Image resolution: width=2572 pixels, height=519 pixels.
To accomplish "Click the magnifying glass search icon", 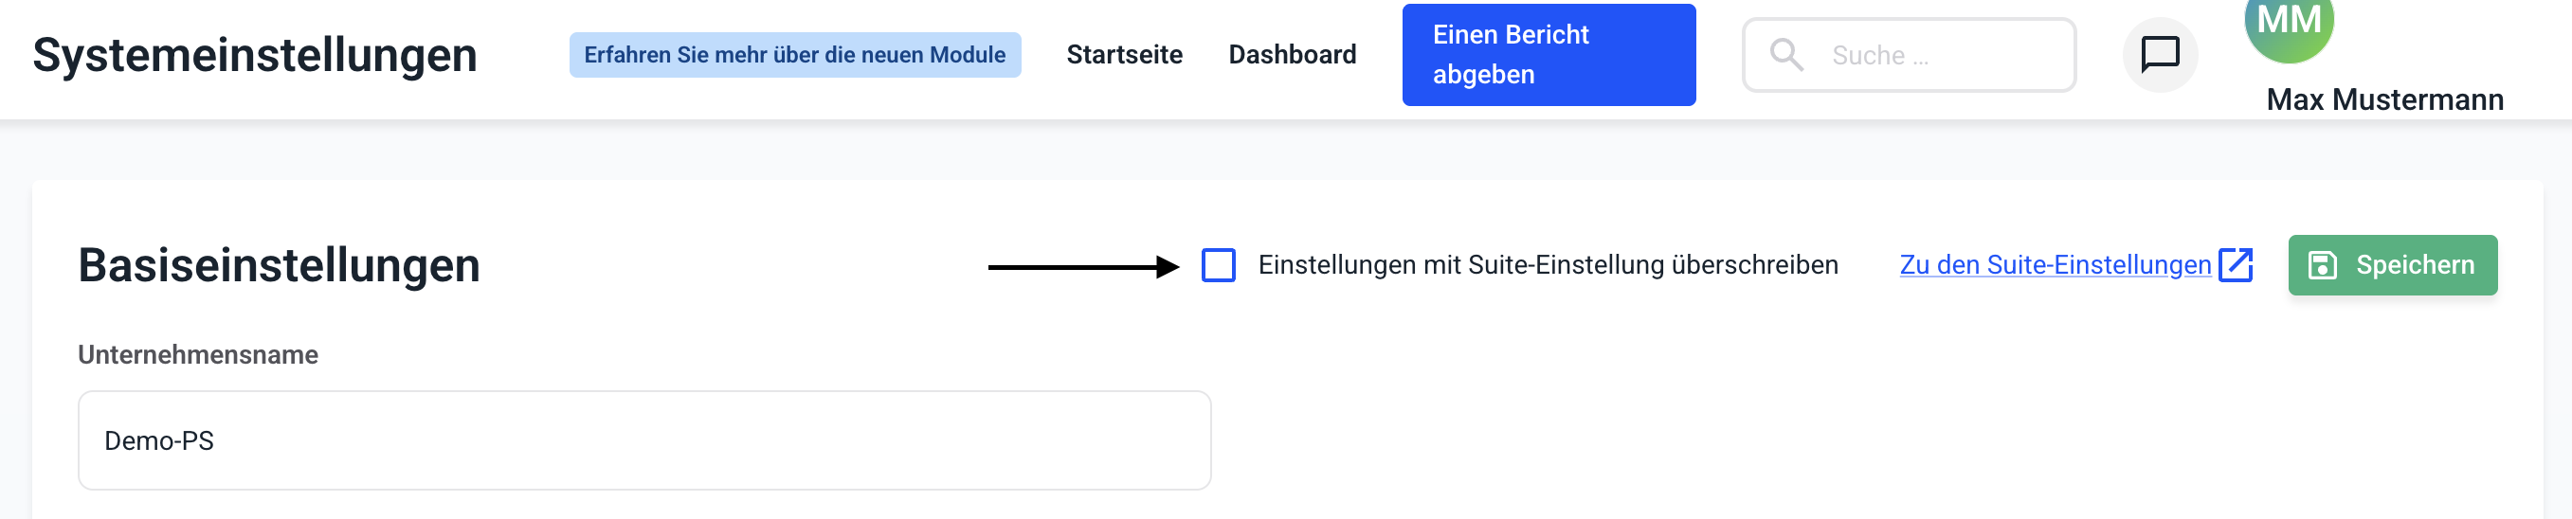I will pyautogui.click(x=1786, y=55).
